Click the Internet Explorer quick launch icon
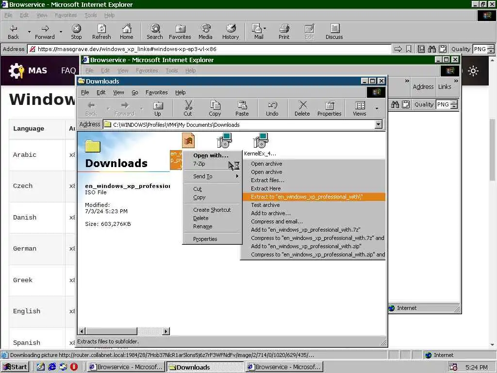 point(52,367)
